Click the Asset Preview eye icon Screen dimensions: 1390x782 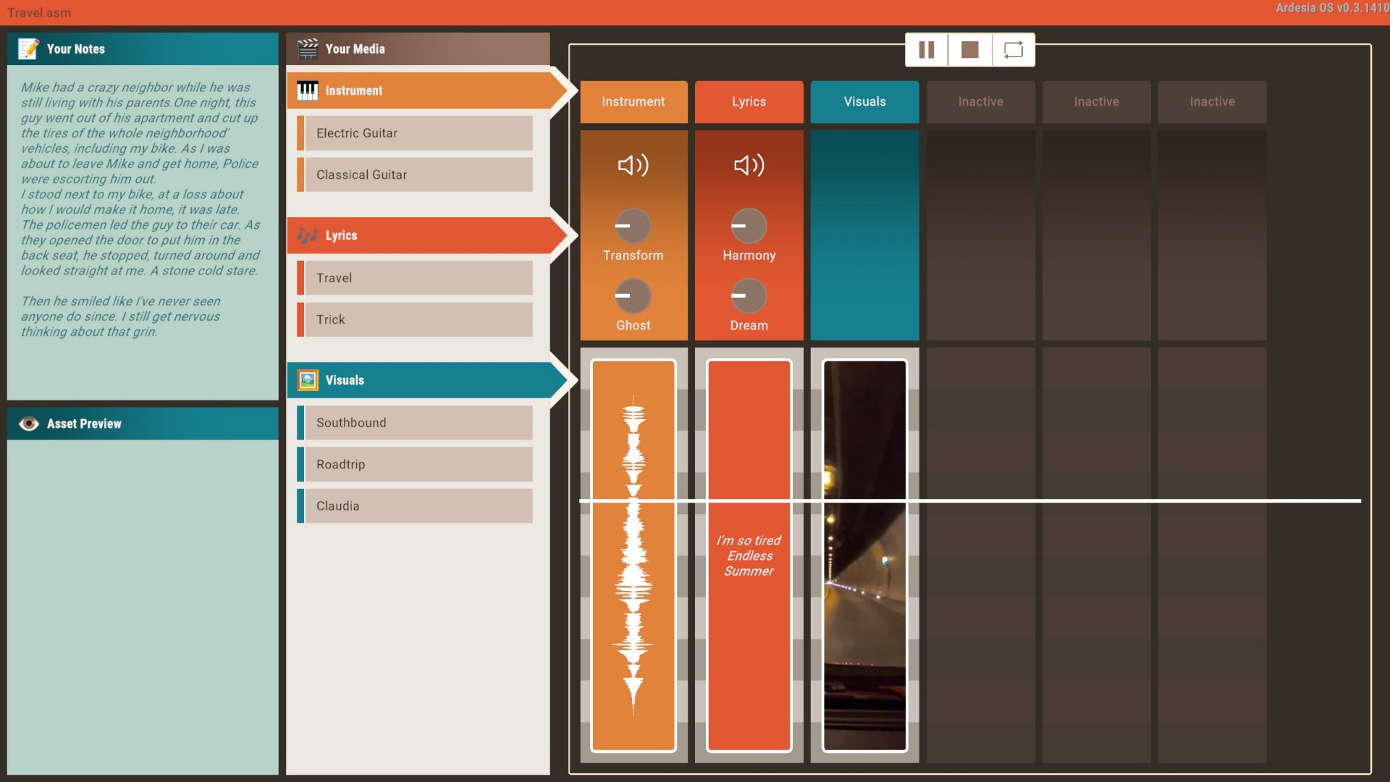point(29,424)
